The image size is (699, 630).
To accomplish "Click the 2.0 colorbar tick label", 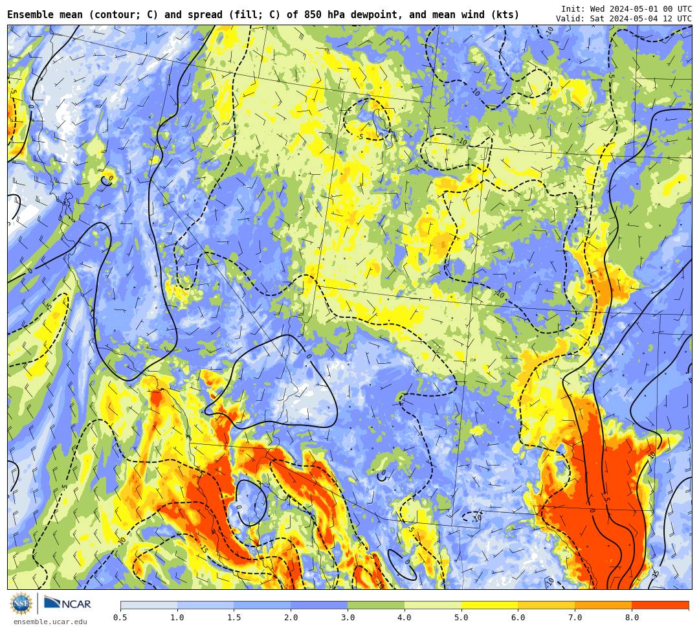I will click(x=291, y=618).
